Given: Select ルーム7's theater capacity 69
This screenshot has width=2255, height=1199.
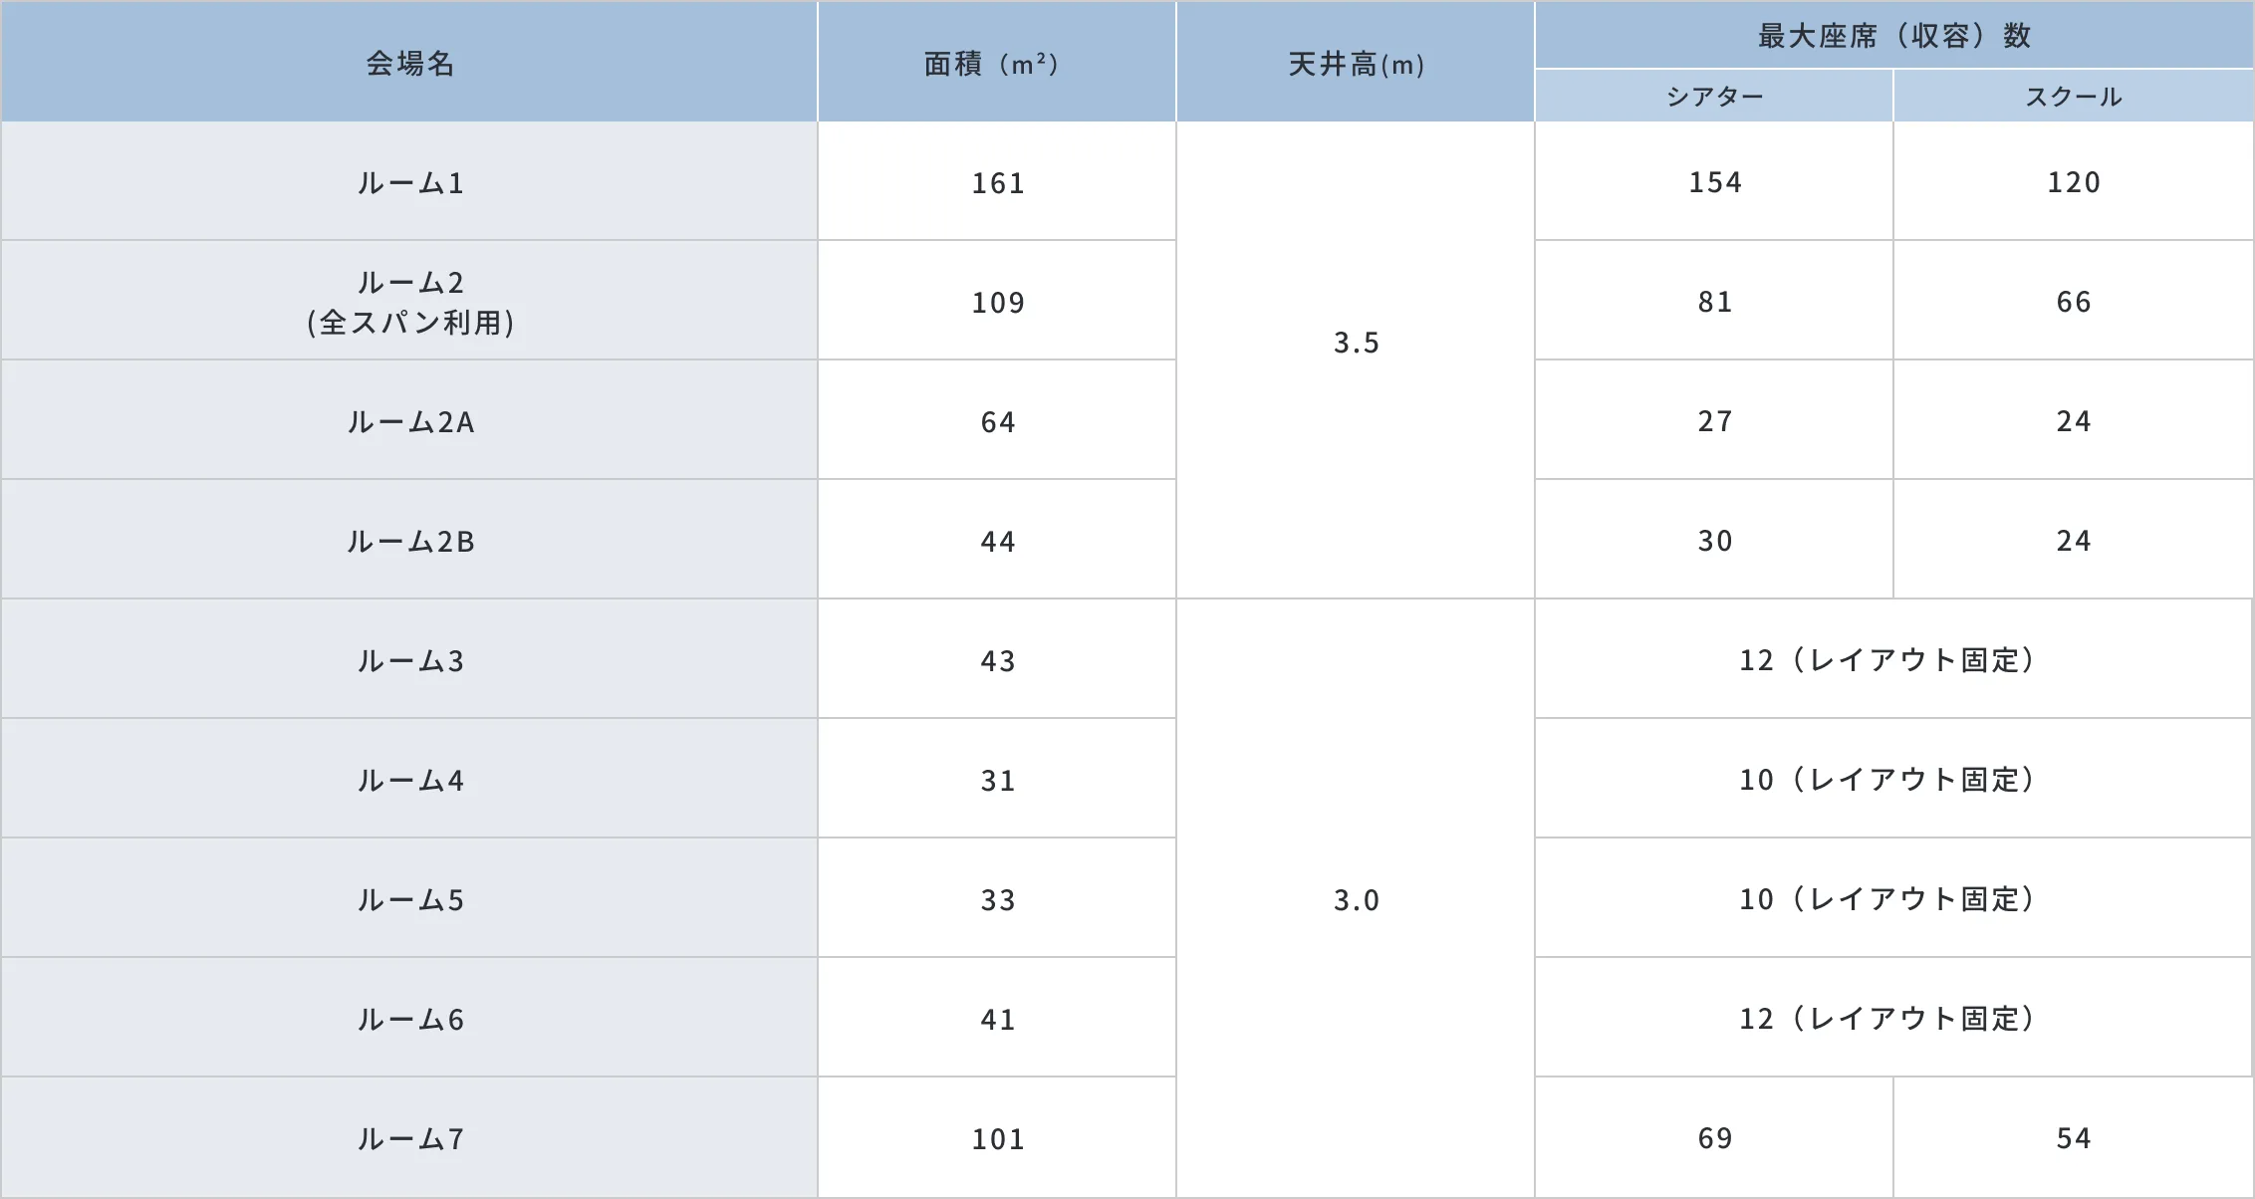Looking at the screenshot, I should [x=1714, y=1138].
